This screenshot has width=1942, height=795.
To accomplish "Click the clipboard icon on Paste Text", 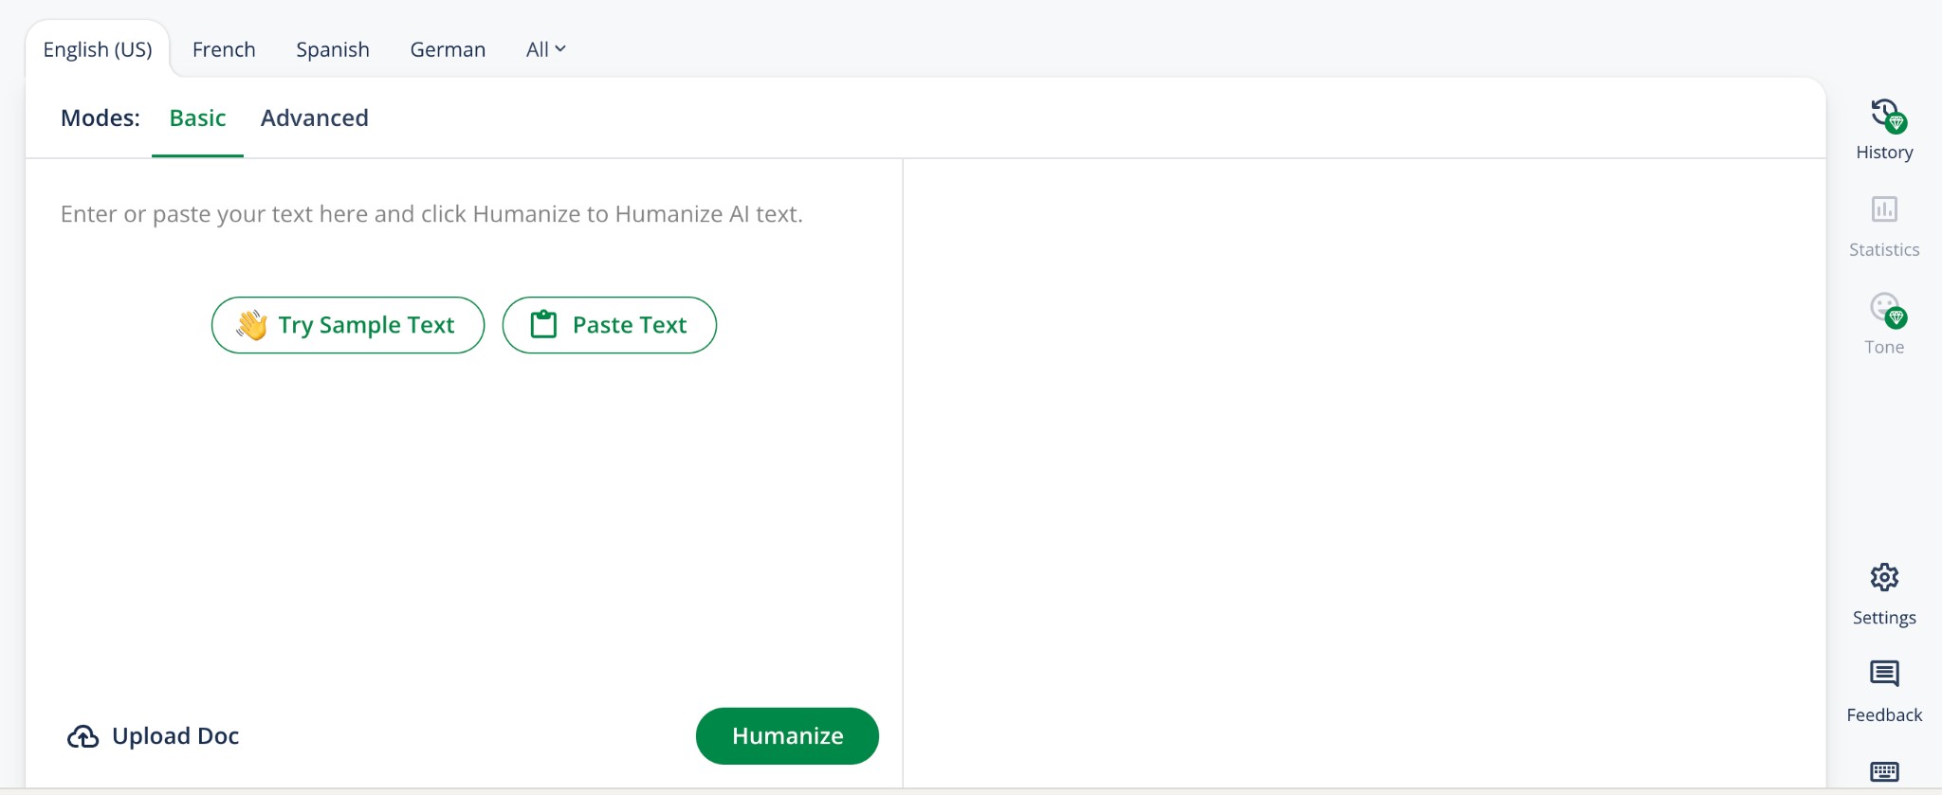I will tap(542, 324).
